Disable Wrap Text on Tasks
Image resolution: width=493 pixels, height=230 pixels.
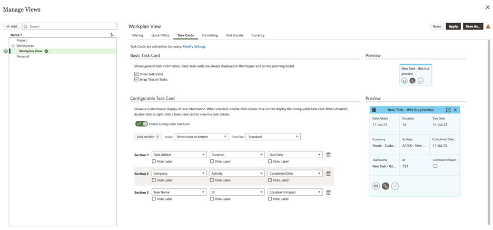coord(136,80)
